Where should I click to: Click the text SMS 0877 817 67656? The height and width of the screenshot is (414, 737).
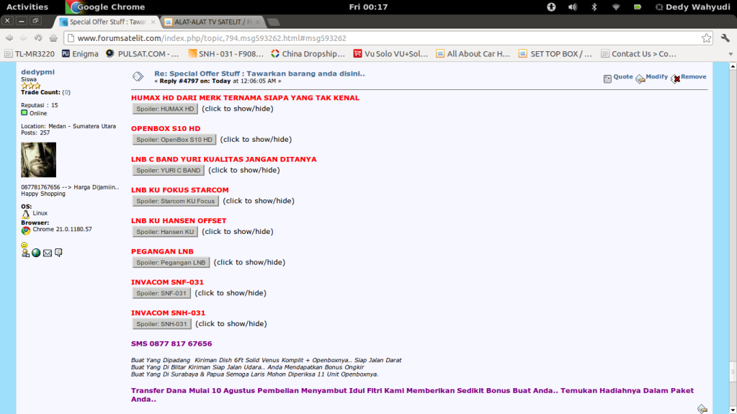[171, 343]
